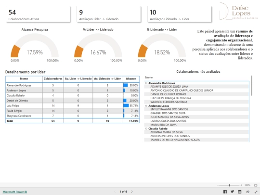Screen dimensions: 260x195
Task: Click ANDERSON LOPES DOS SANTOS entry
Action: coord(170,136)
